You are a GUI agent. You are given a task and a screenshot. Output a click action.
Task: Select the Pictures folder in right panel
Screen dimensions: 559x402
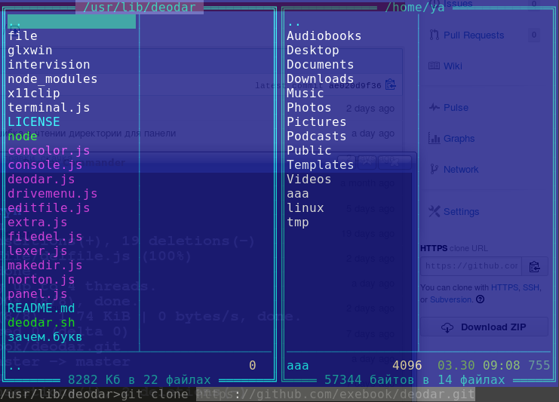tap(317, 121)
